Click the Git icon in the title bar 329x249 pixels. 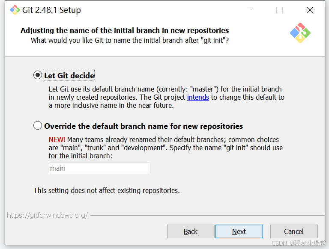pyautogui.click(x=15, y=10)
